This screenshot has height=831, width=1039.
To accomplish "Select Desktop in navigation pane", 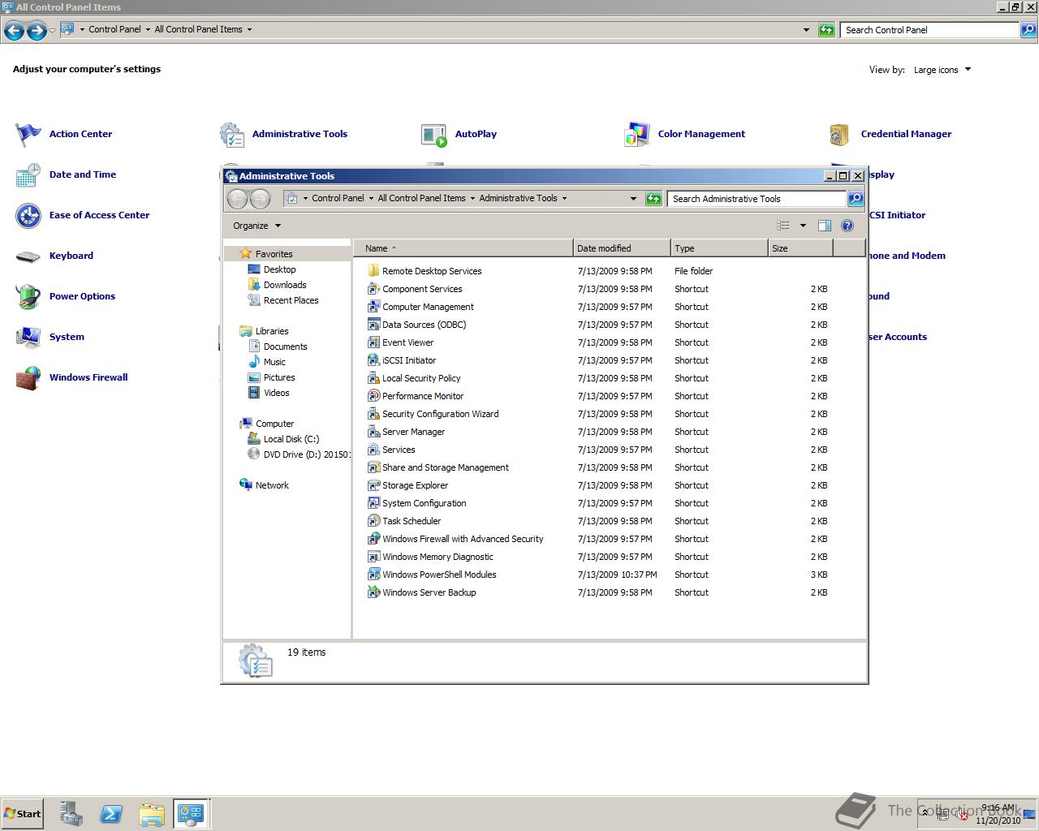I will point(279,269).
